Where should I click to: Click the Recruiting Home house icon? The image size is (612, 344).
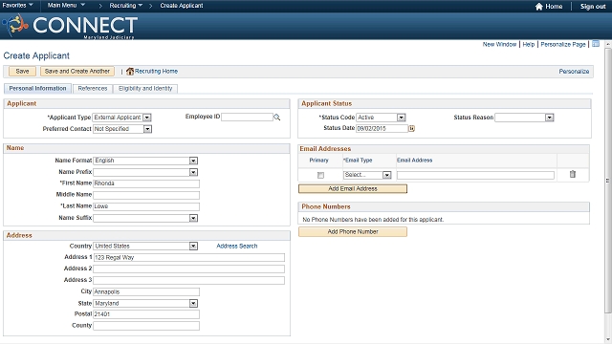(130, 72)
